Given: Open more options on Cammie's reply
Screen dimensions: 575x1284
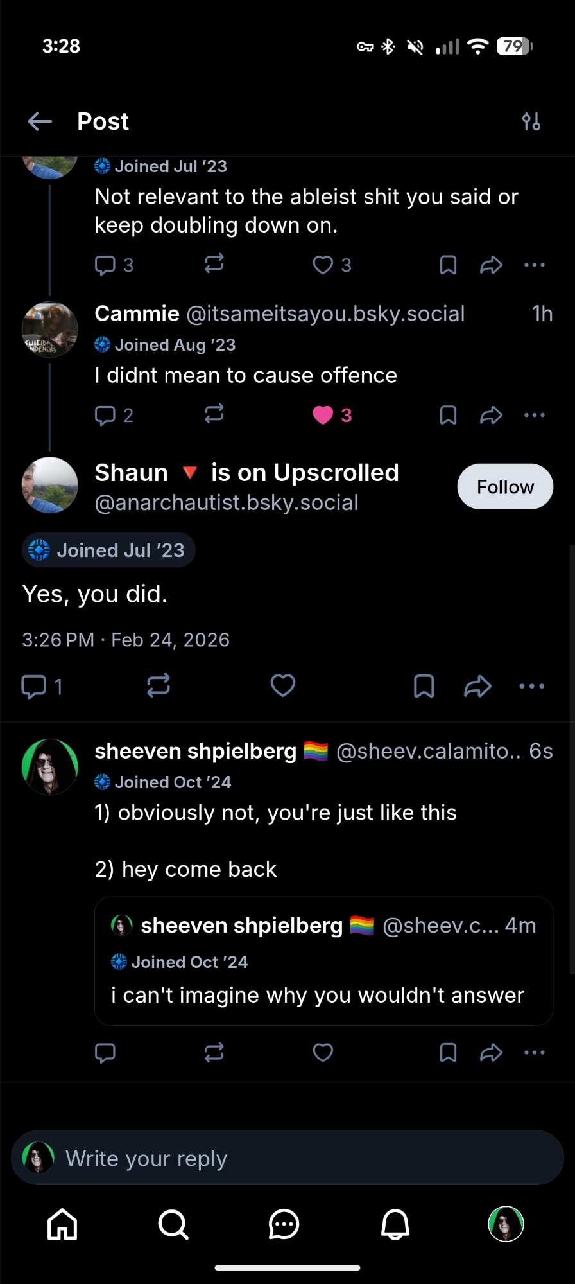Looking at the screenshot, I should point(535,416).
